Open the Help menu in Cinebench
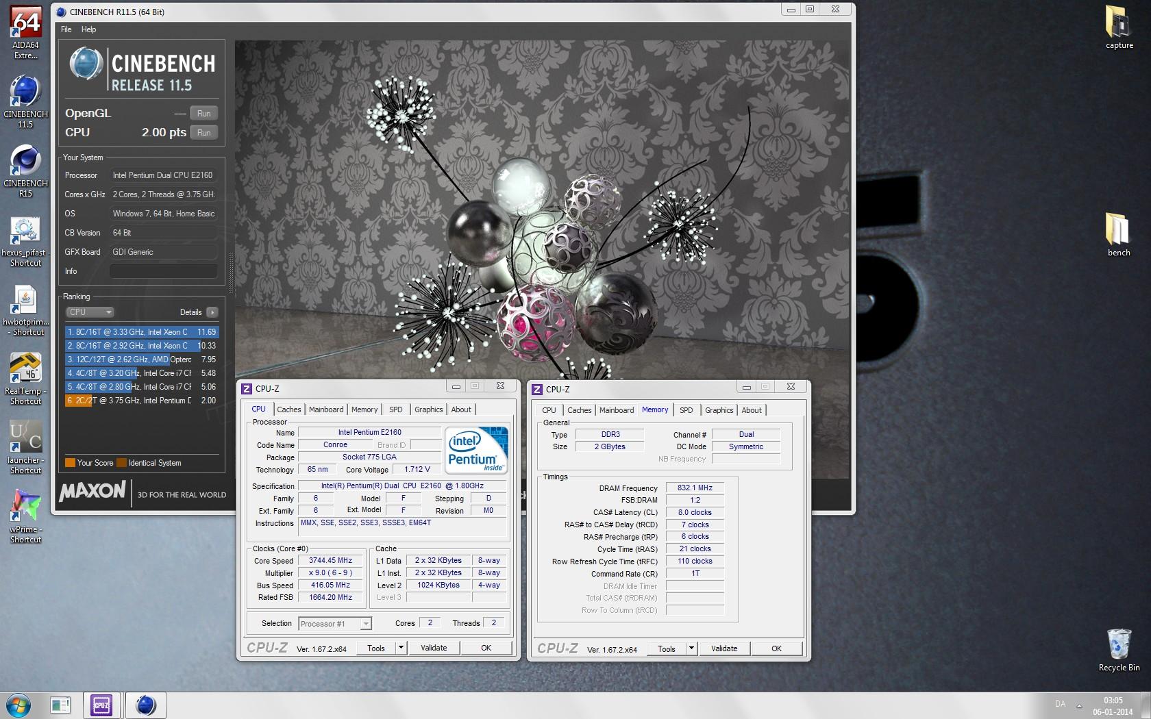Image resolution: width=1151 pixels, height=719 pixels. [88, 29]
